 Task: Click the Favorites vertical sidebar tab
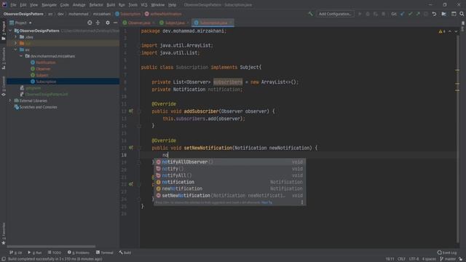click(x=4, y=234)
